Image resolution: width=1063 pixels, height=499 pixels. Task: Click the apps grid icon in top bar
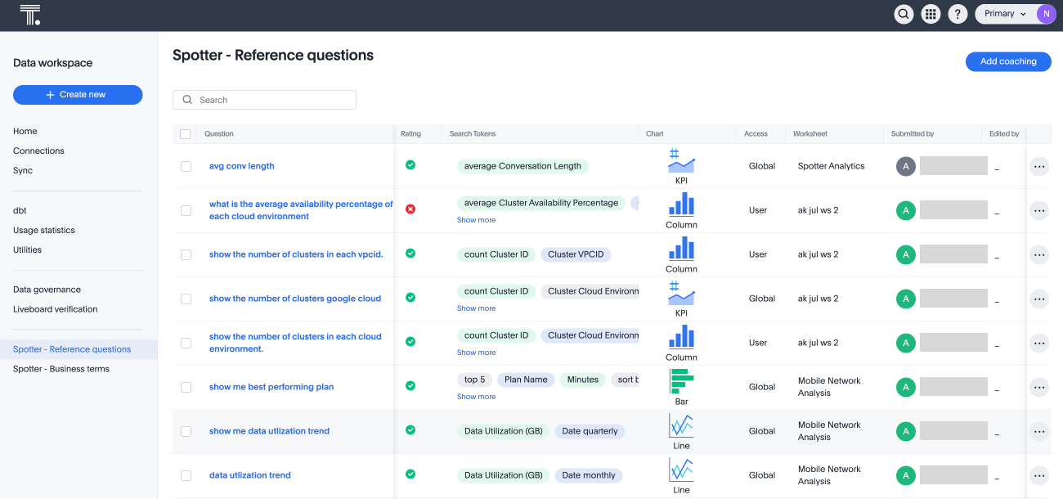tap(931, 14)
